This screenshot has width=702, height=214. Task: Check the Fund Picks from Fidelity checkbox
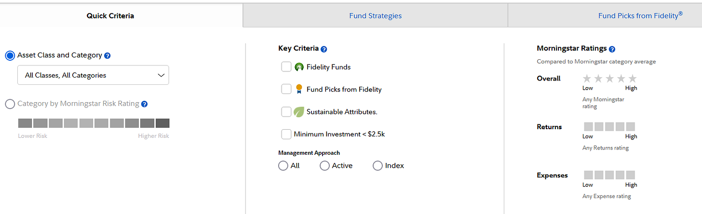[x=286, y=89]
